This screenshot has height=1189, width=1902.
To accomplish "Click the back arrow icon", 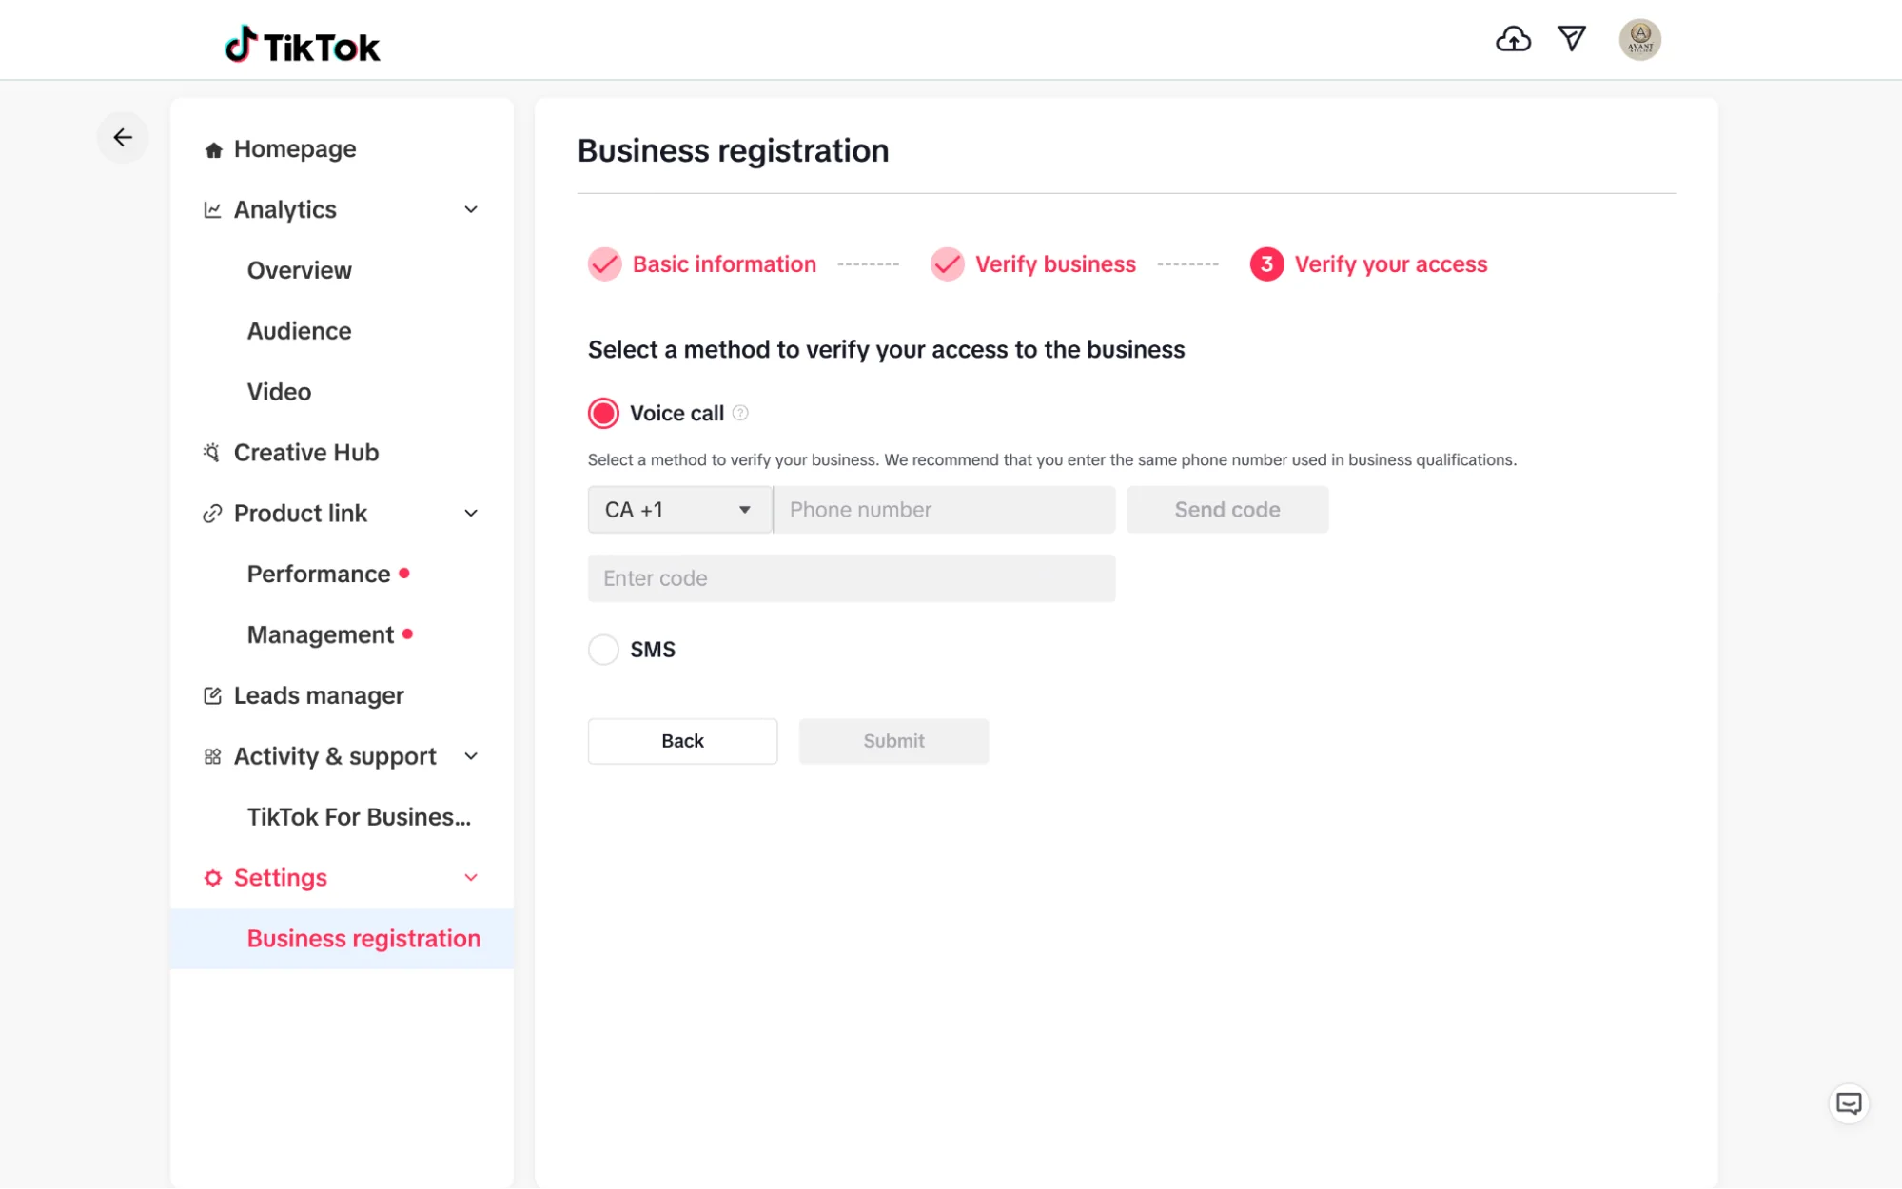I will pyautogui.click(x=123, y=138).
